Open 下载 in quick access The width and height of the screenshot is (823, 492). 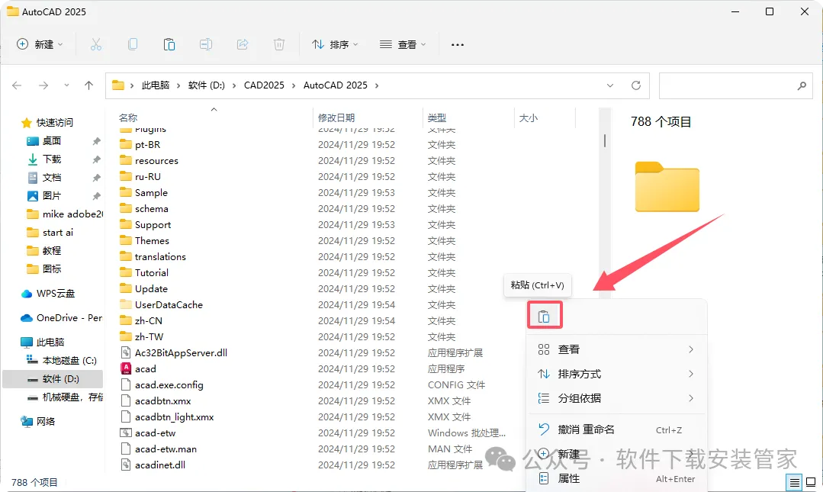tap(52, 159)
